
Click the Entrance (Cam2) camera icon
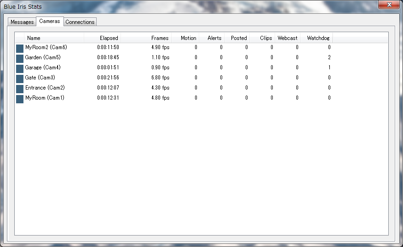click(x=20, y=89)
